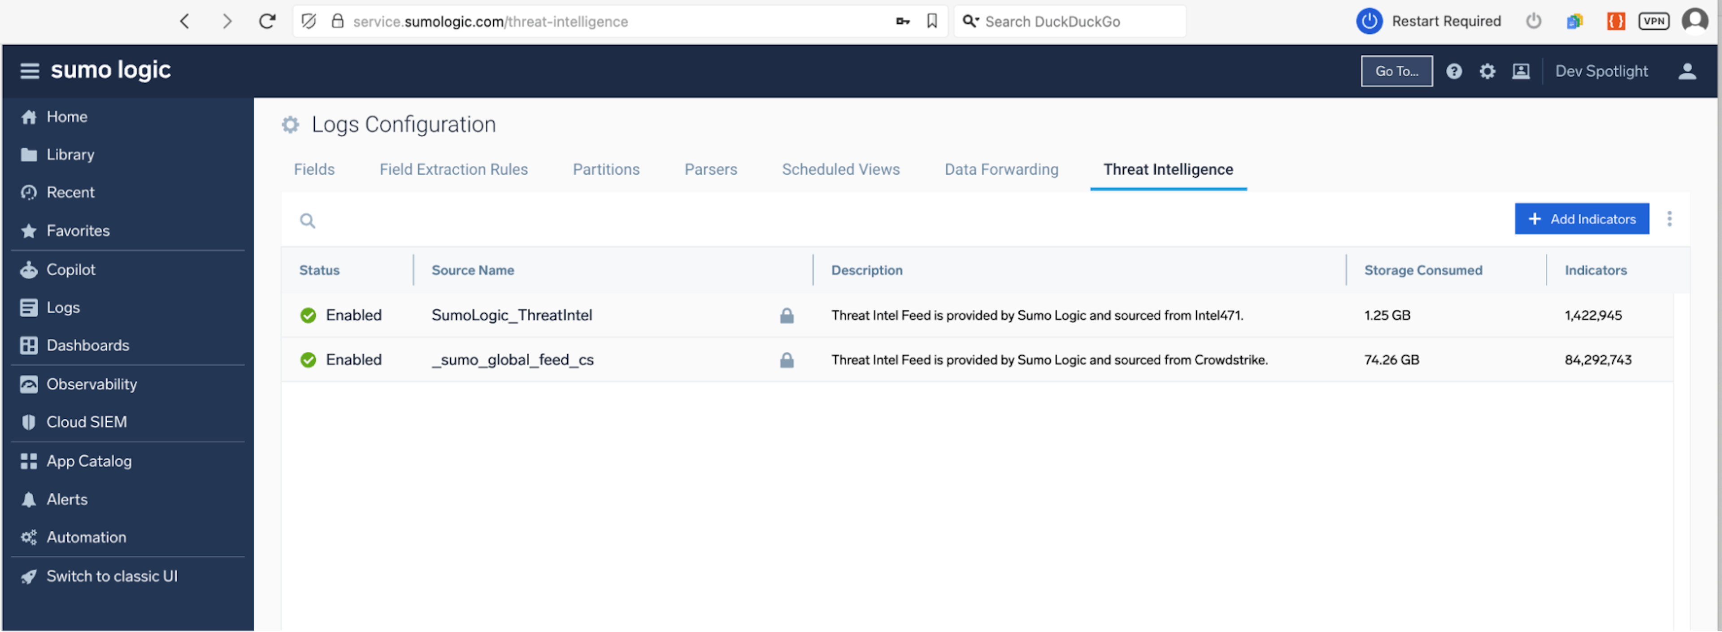Click the _sumo_global_feed_cs source name

click(x=512, y=361)
